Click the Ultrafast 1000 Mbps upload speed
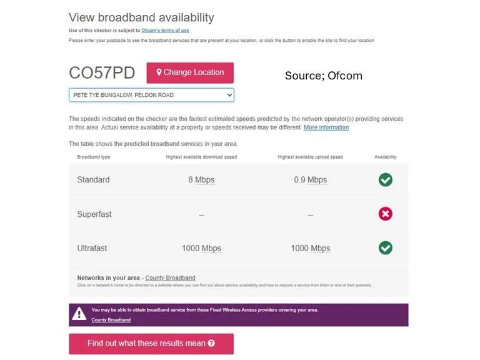Screen dimensions: 480x360 311,248
